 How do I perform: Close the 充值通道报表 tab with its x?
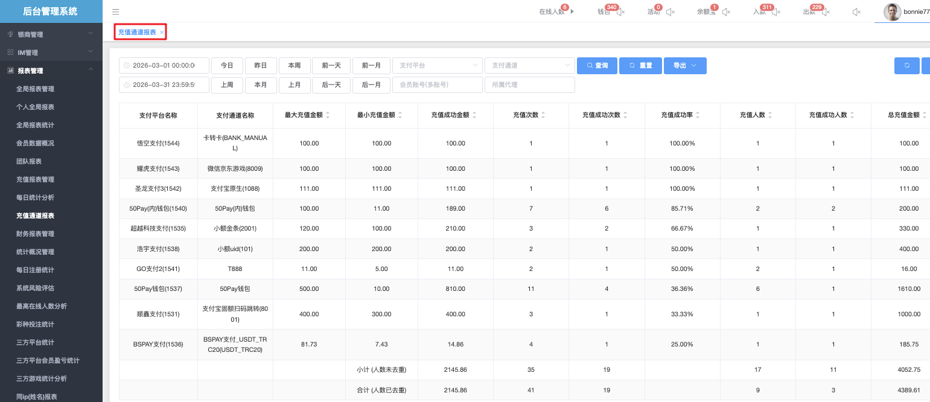point(162,33)
